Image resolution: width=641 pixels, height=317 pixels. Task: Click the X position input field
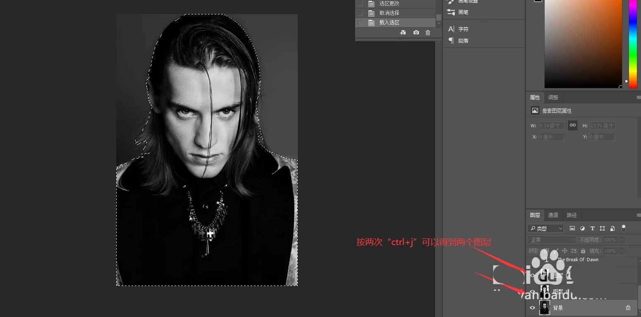tap(551, 137)
